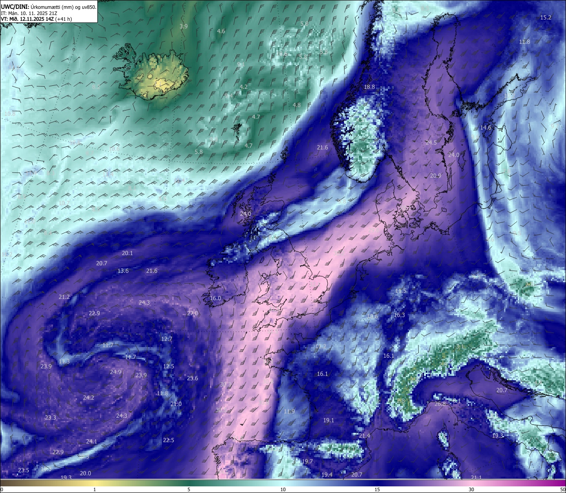Click the 13.6 value on the map
The image size is (566, 493).
coord(123,271)
